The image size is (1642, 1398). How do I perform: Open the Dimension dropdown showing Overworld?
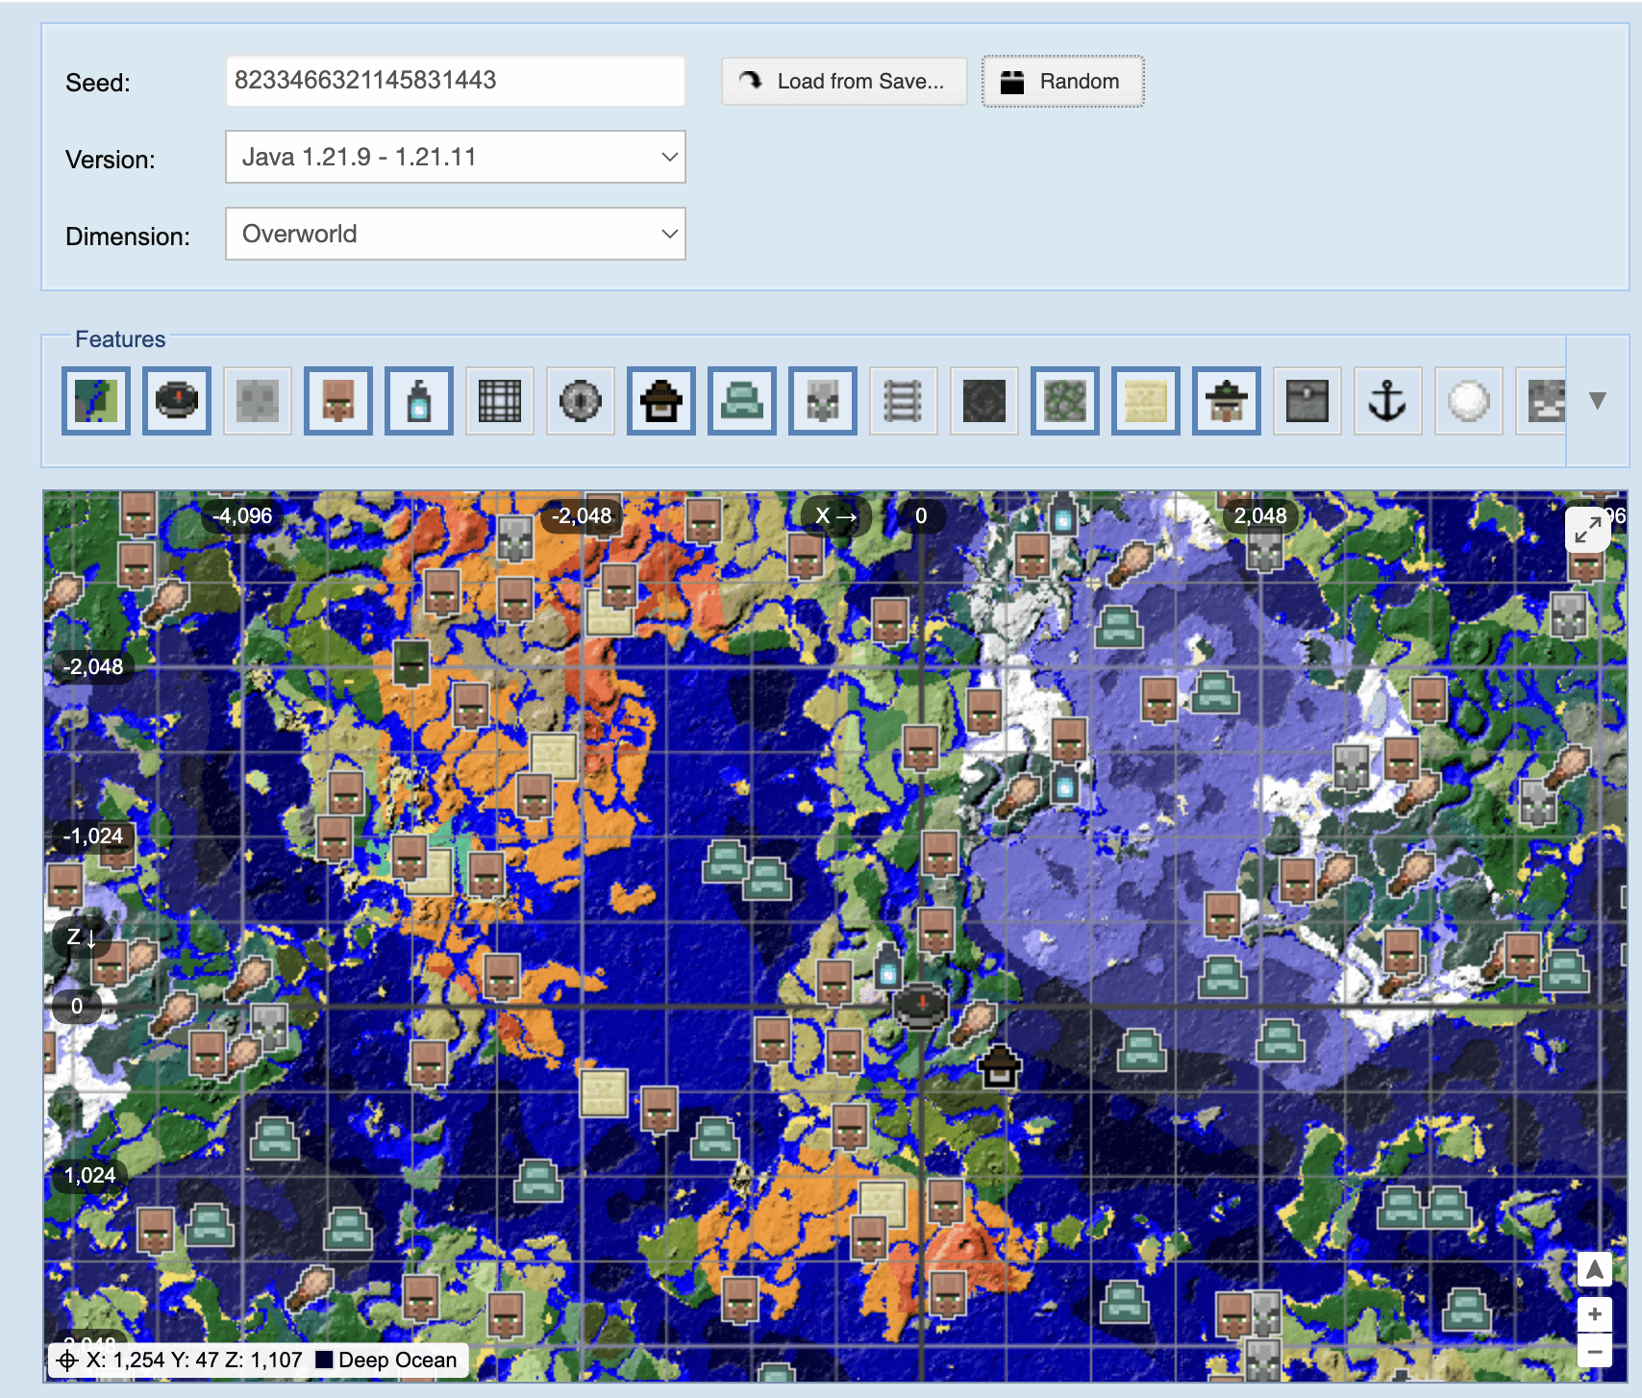(455, 234)
